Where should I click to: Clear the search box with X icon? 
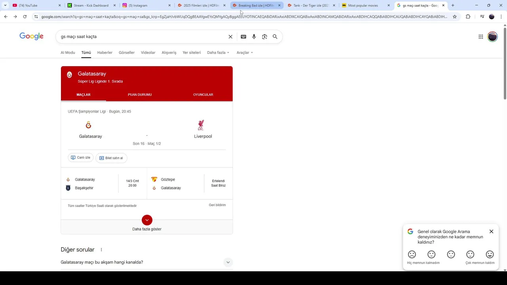tap(231, 37)
